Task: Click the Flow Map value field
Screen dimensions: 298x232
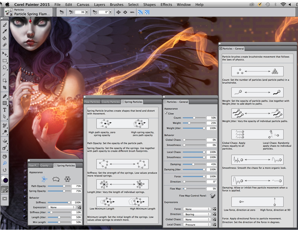Action: 212,189
